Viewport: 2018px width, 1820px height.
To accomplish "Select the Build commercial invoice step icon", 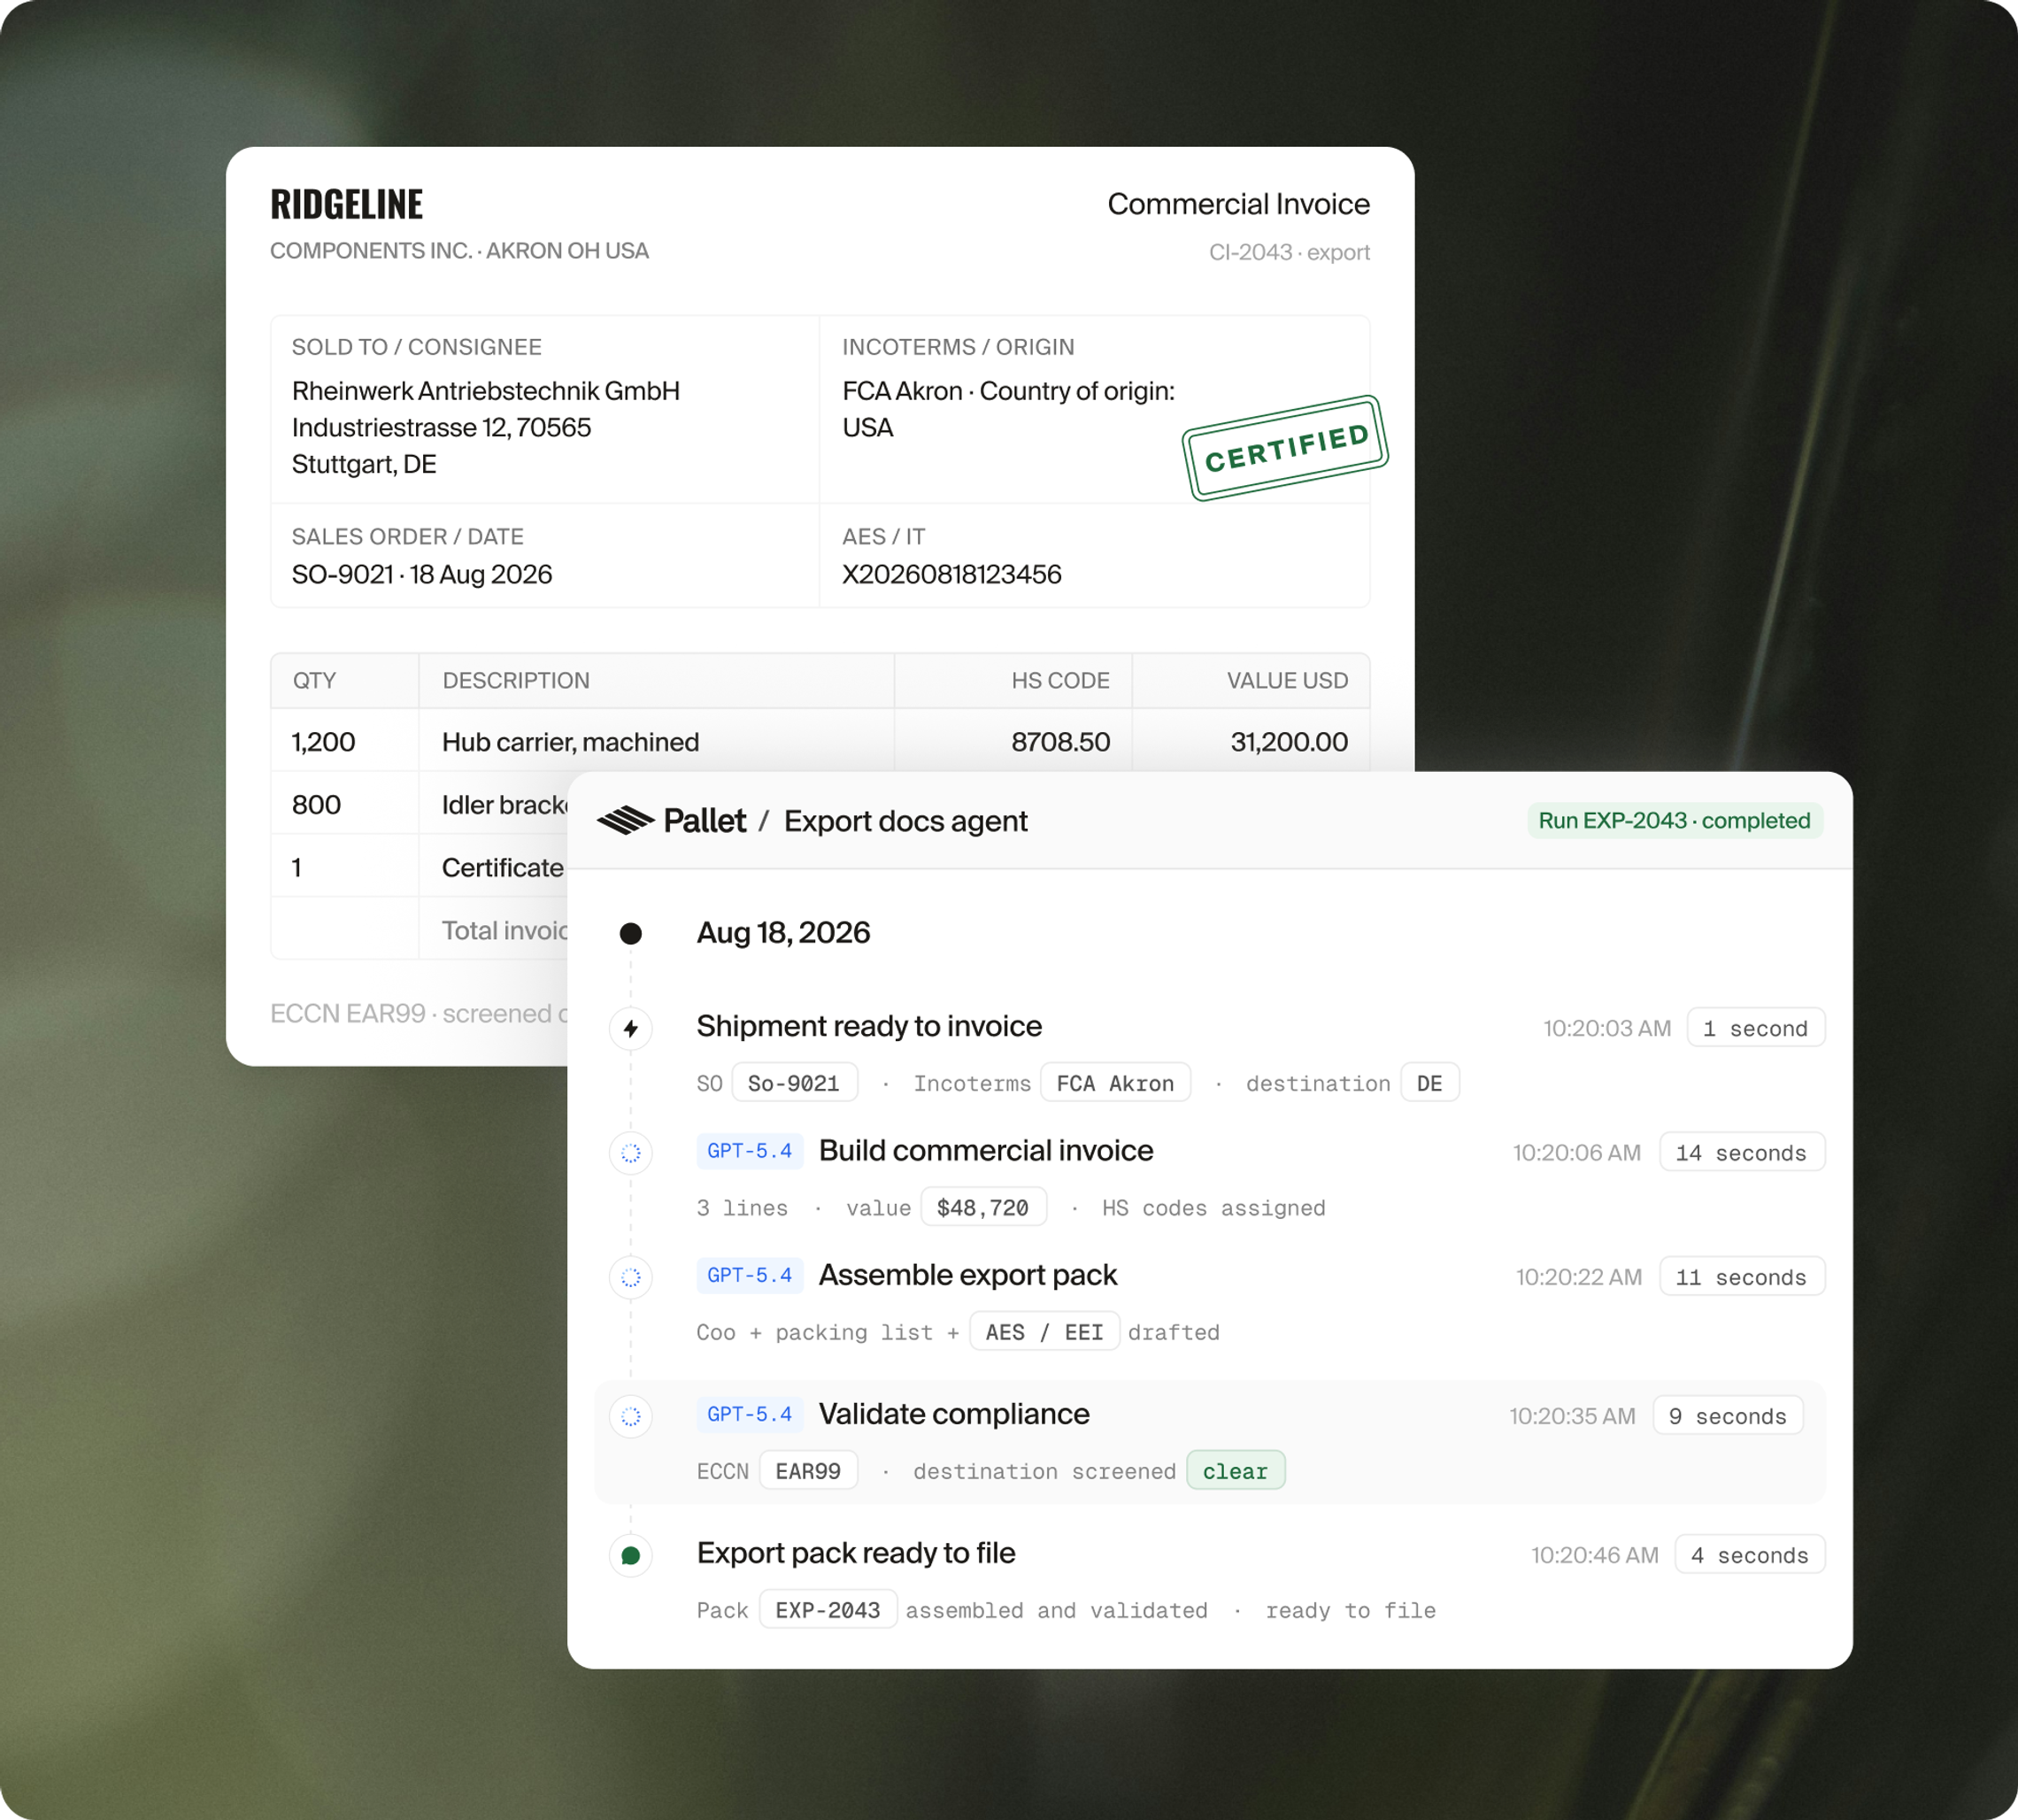I will [x=631, y=1153].
